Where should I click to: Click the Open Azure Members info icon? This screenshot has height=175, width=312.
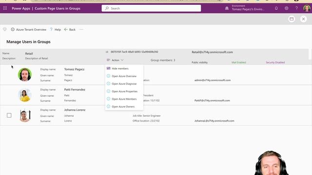coord(108,99)
